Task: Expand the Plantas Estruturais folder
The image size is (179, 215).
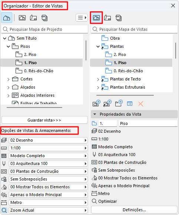Action: (x=98, y=87)
